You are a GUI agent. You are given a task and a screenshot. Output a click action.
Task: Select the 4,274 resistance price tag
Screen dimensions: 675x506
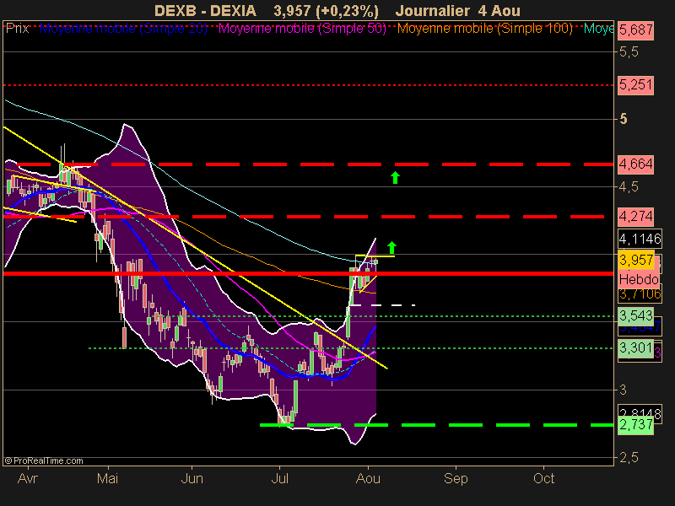coord(636,216)
